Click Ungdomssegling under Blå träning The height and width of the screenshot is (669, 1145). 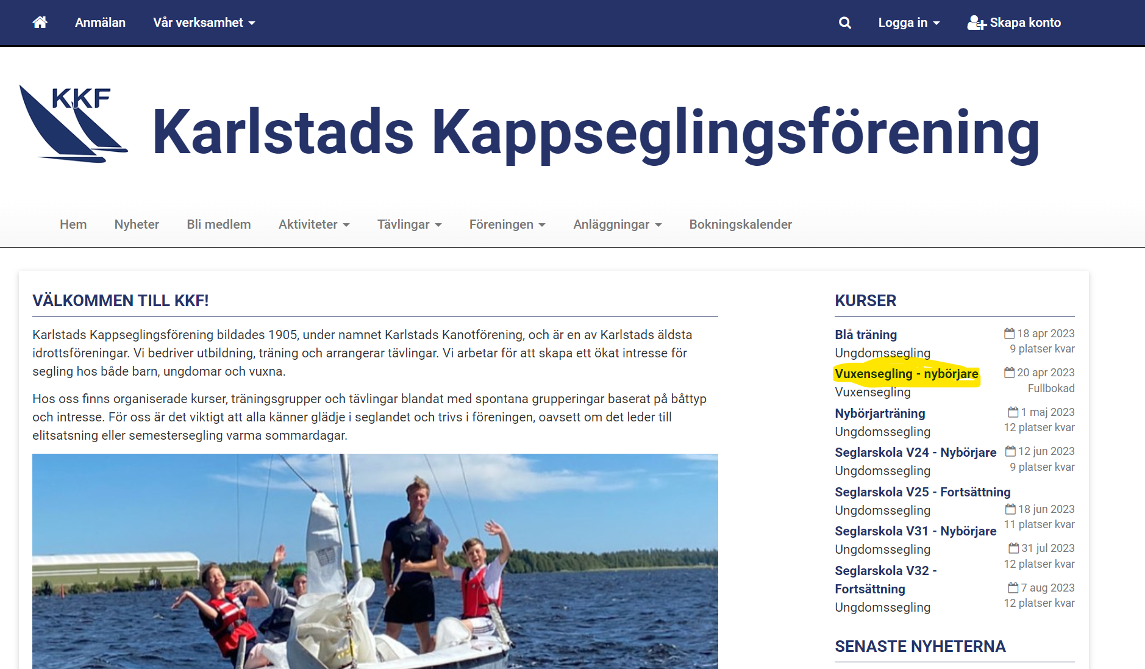(x=882, y=353)
